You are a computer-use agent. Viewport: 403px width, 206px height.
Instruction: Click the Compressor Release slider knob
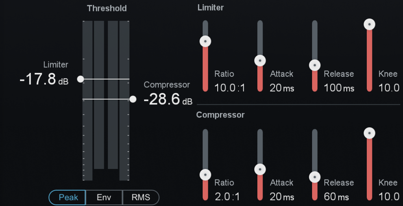point(314,177)
